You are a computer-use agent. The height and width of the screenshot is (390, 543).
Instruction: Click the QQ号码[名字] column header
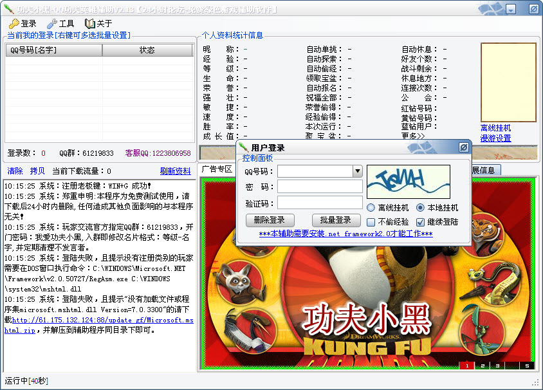[x=54, y=50]
